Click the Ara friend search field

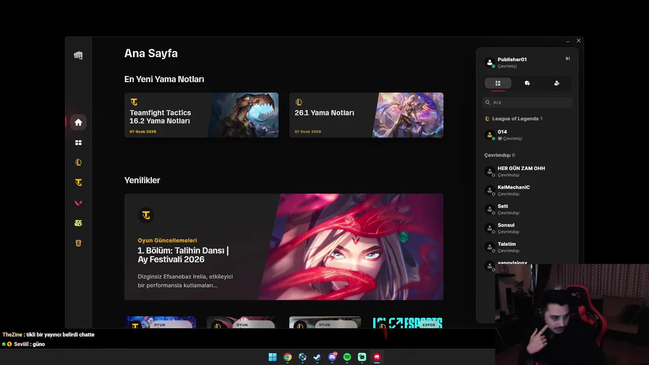pyautogui.click(x=527, y=102)
